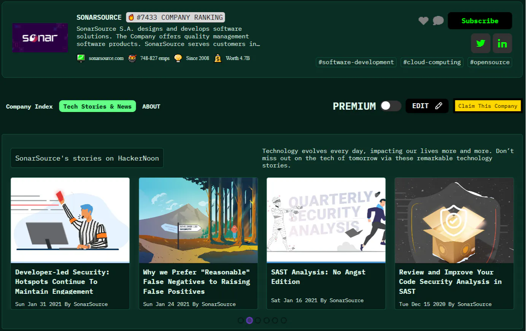Select the fourth carousel page dot

pos(267,320)
